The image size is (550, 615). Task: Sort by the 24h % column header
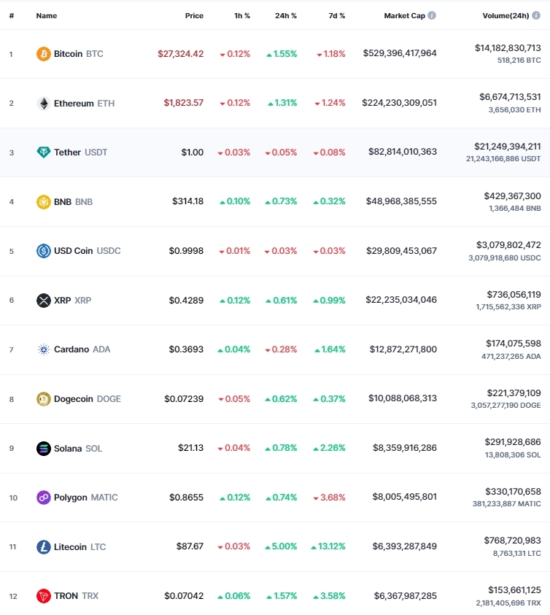[x=286, y=16]
